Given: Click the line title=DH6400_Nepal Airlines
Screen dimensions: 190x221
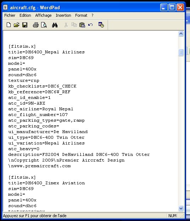Looking at the screenshot, I should (46, 52).
